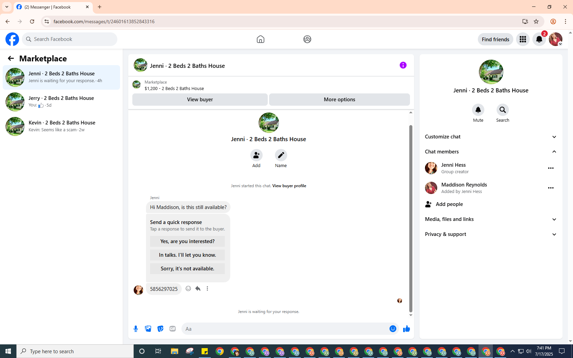The image size is (573, 358).
Task: Record a voice clip with microphone icon
Action: 136,329
